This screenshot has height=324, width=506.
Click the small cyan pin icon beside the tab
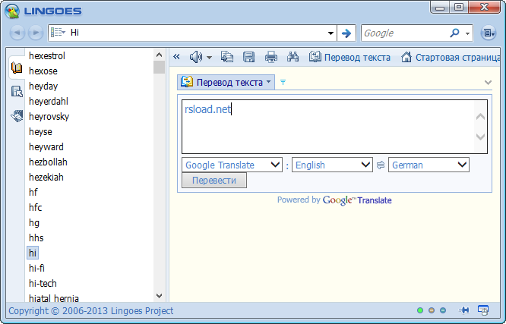point(283,82)
